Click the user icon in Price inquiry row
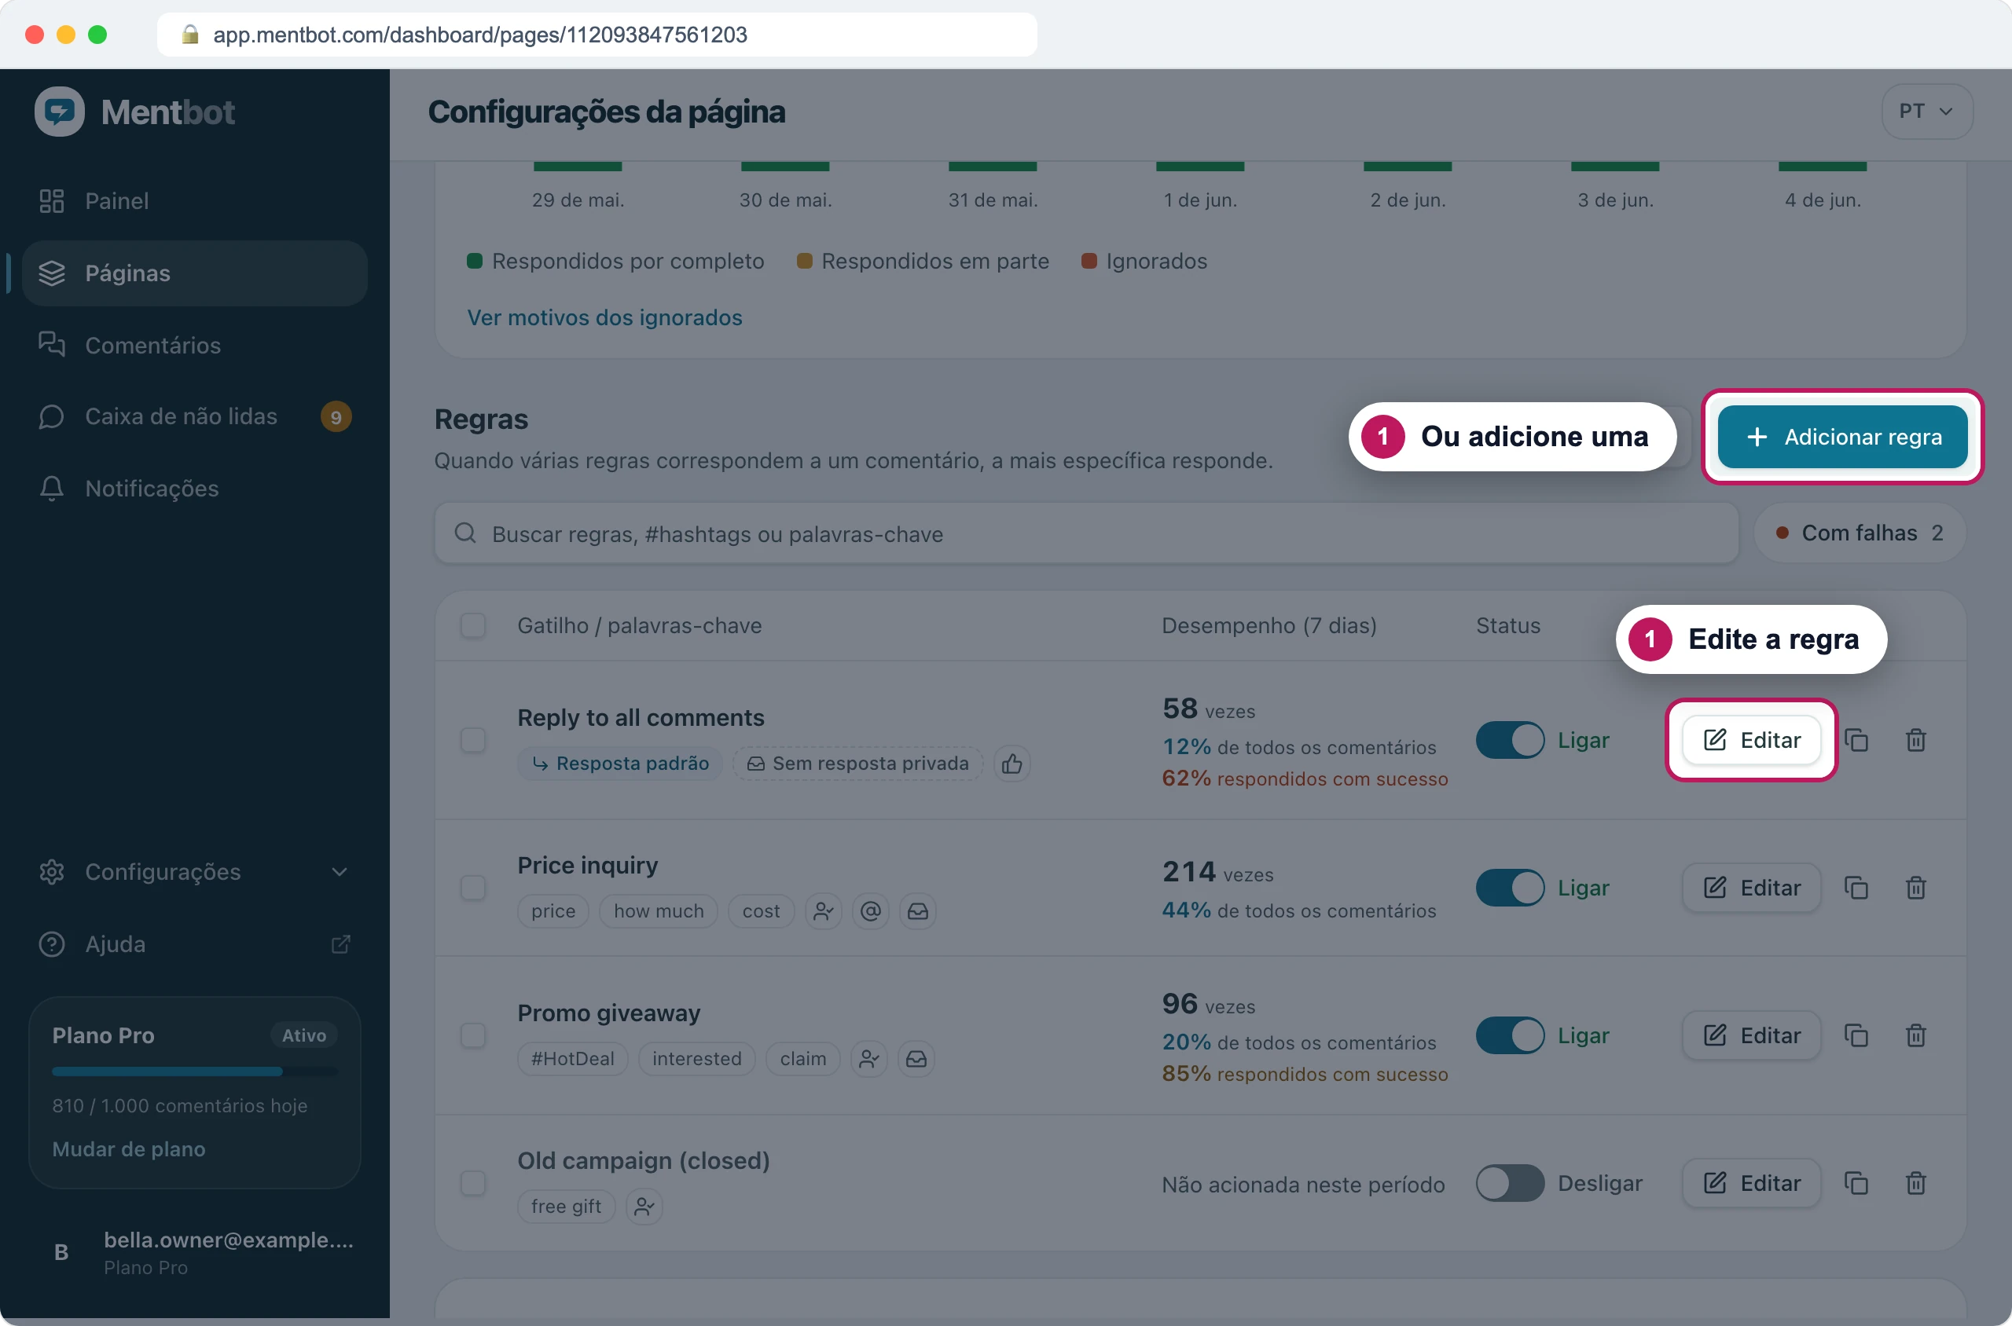The image size is (2012, 1326). pos(823,910)
